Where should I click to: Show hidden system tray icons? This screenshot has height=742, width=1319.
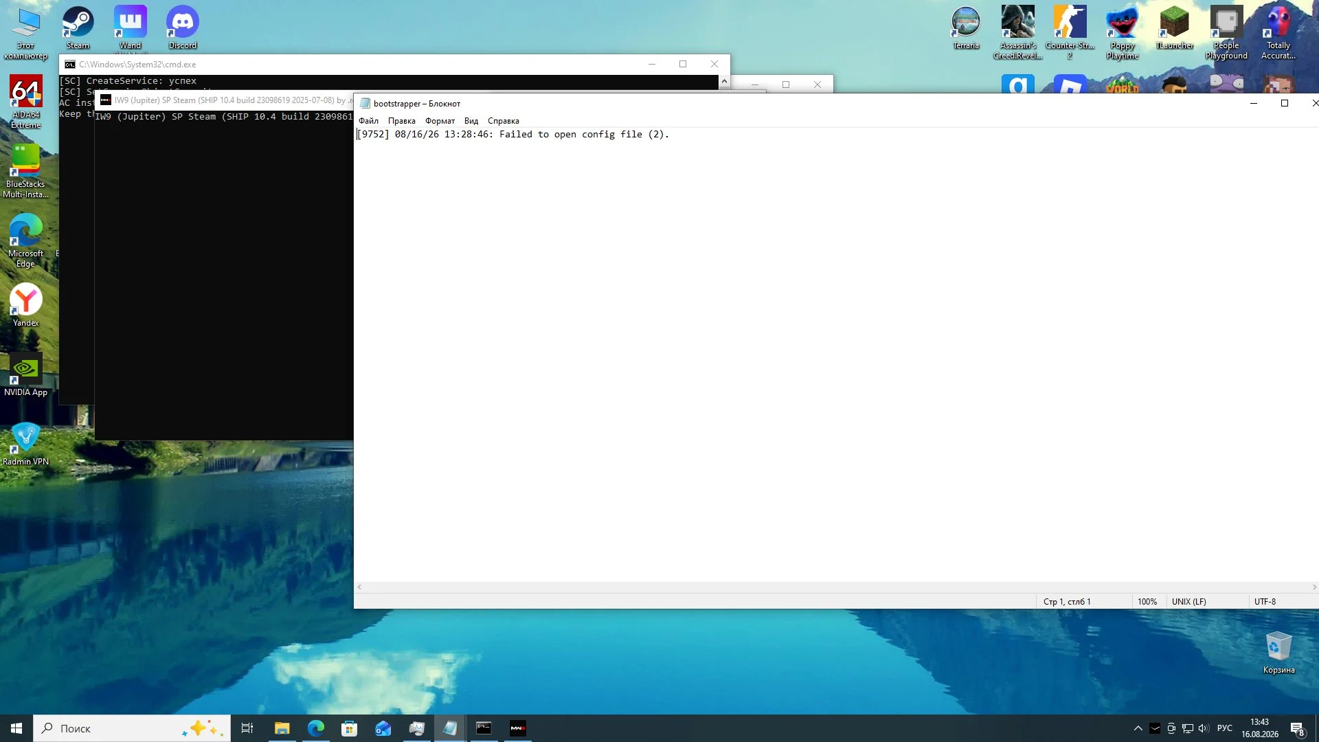coord(1138,728)
